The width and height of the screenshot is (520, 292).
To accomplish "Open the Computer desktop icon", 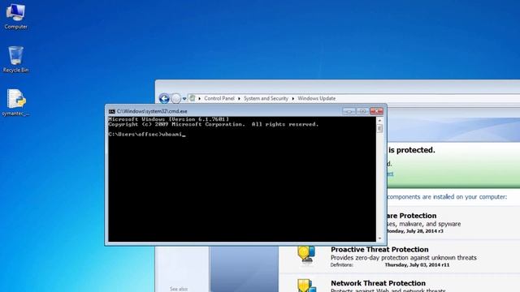I will 15,16.
